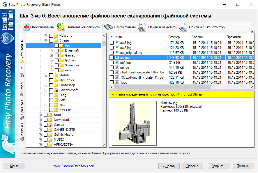Click the folder tree scroll-down arrow
Viewport: 258px width, 173px height.
coord(104,145)
